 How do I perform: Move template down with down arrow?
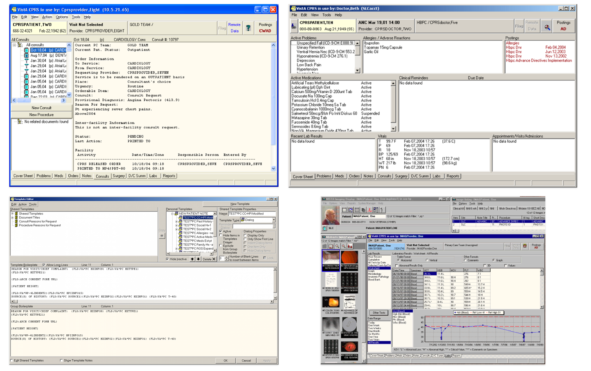[198, 259]
